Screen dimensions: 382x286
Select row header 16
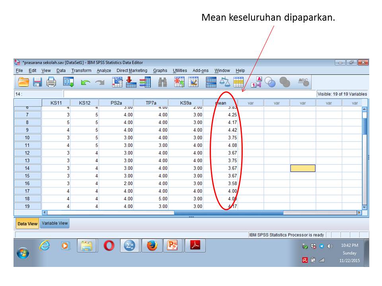27,184
